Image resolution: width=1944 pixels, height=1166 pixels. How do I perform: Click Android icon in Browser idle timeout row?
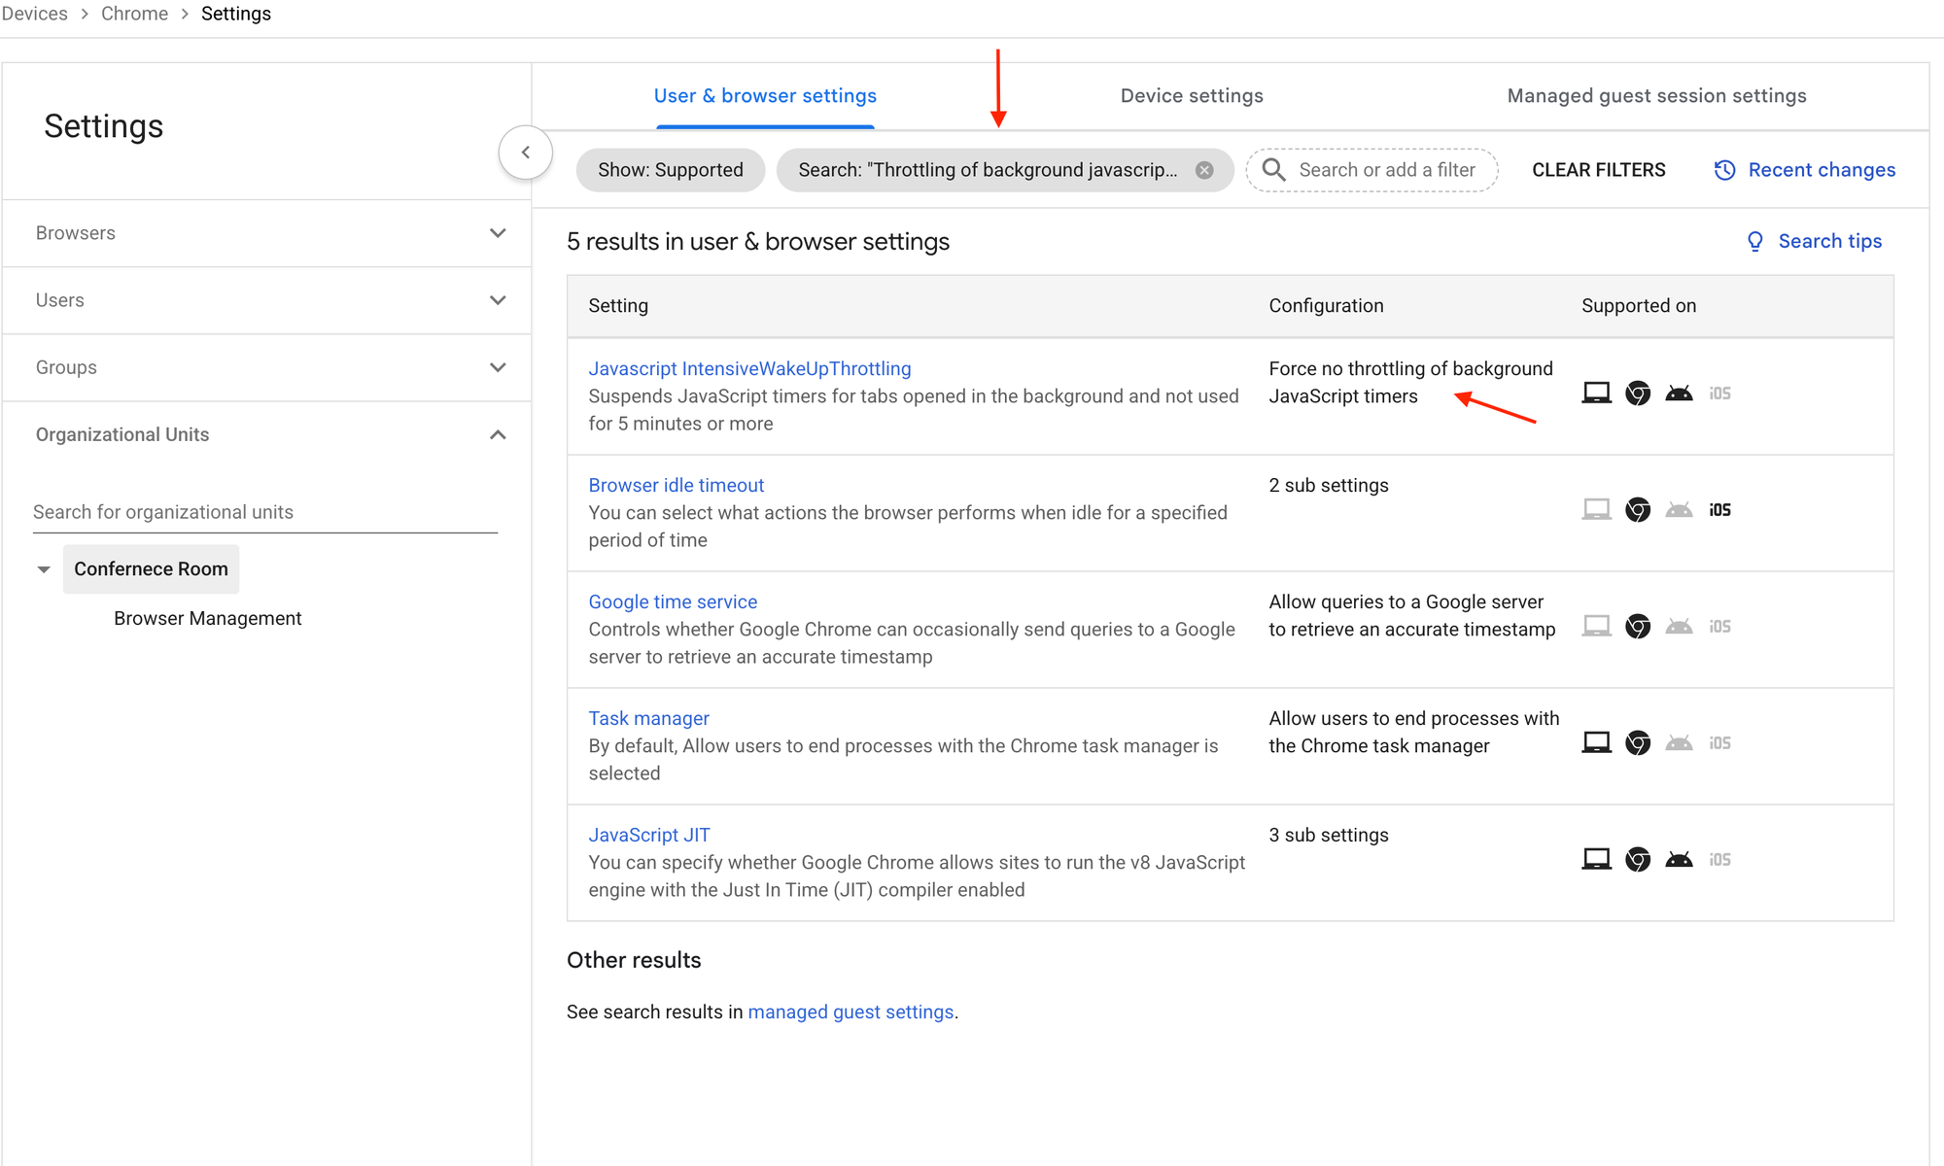[1679, 509]
